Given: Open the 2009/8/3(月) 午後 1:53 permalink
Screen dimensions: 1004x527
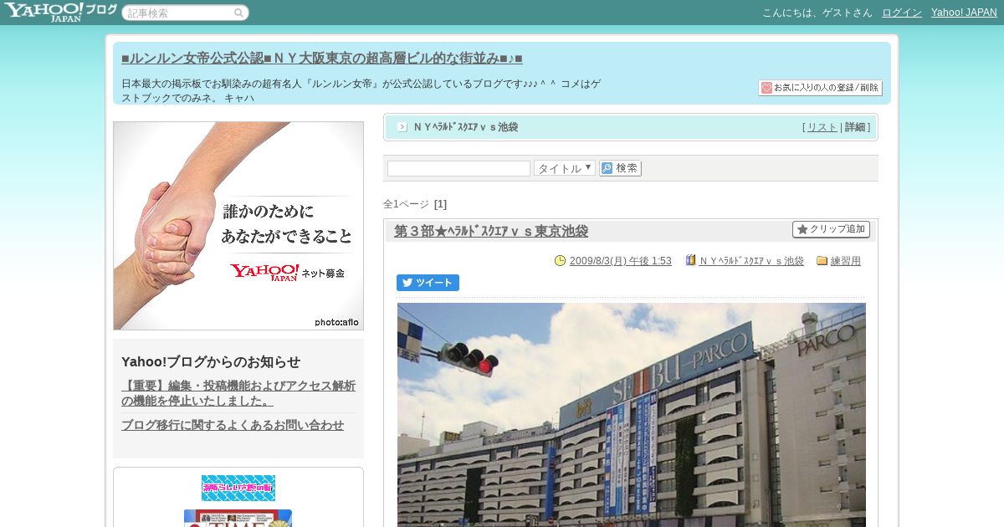Looking at the screenshot, I should (x=620, y=261).
